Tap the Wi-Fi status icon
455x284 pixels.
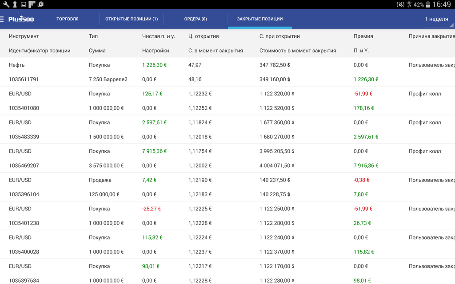[x=409, y=4]
